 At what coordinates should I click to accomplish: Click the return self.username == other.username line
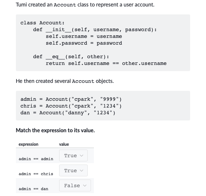point(106,63)
